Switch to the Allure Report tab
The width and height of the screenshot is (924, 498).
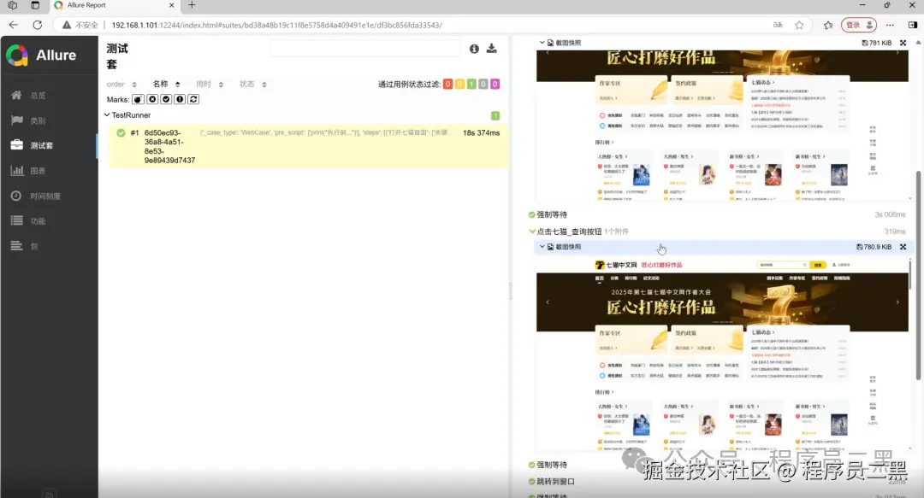(112, 6)
